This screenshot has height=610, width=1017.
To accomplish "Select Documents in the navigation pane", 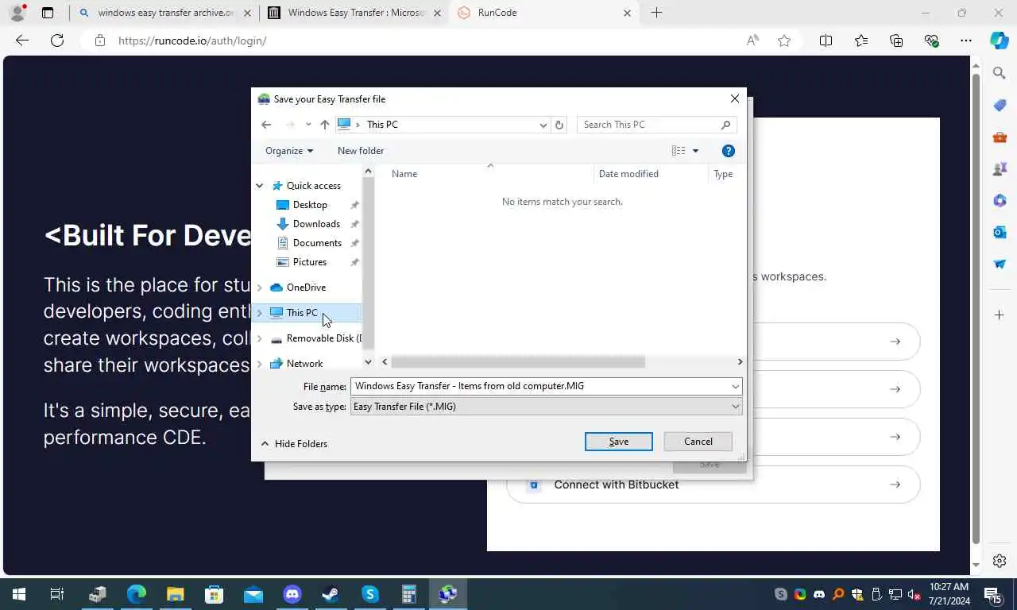I will tap(317, 243).
